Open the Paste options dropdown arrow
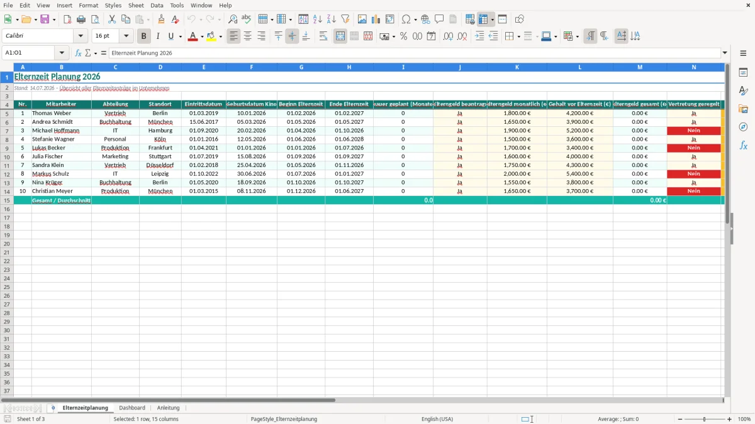The width and height of the screenshot is (755, 424). tap(147, 19)
